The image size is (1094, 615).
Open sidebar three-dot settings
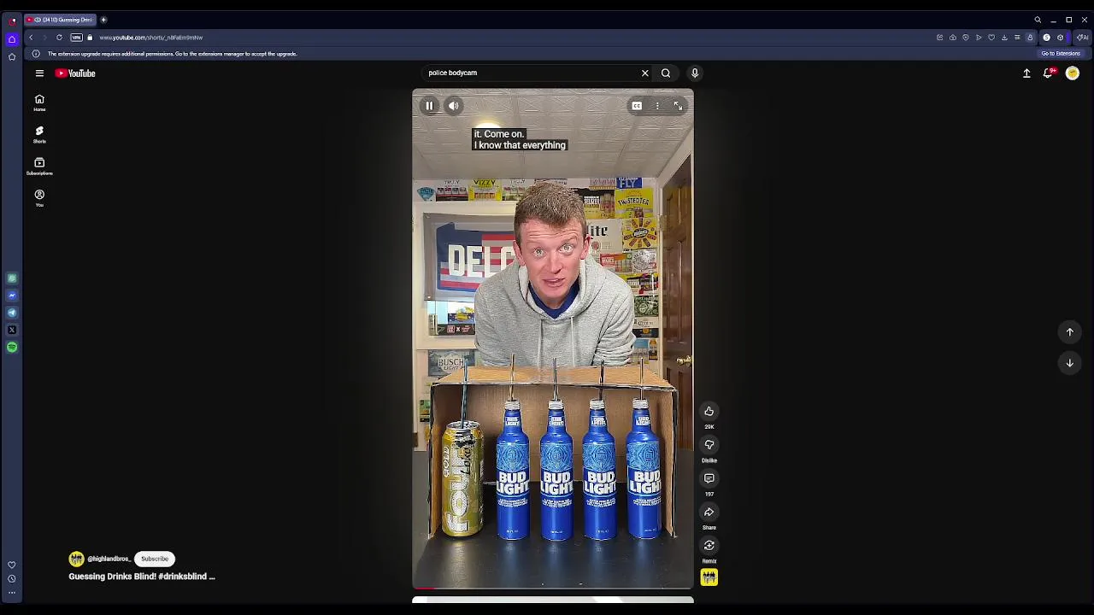[12, 593]
